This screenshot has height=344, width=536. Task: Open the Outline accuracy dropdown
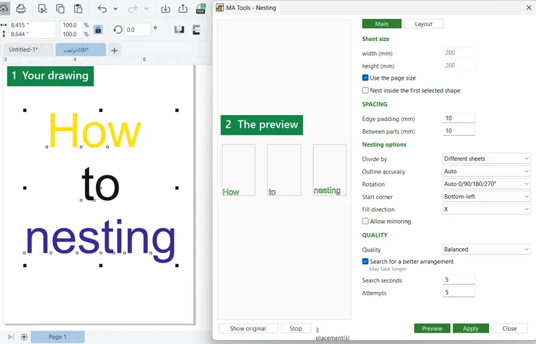[486, 171]
